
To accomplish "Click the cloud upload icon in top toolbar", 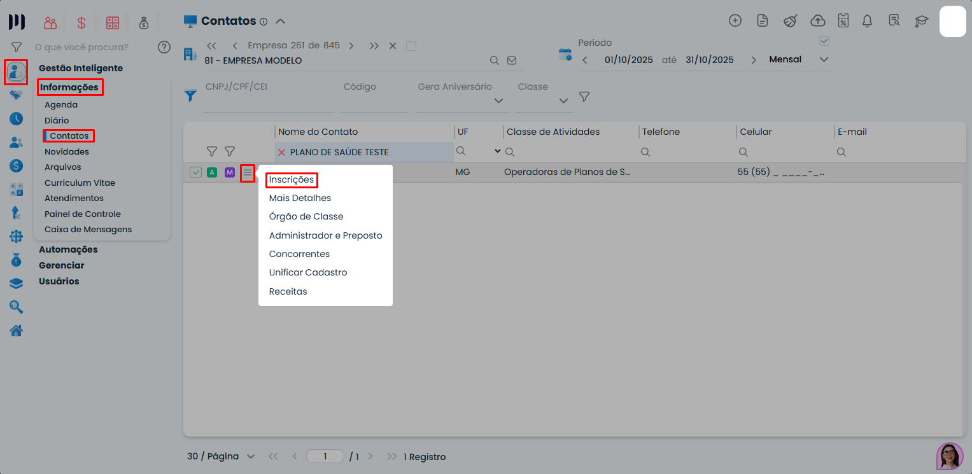I will click(818, 21).
